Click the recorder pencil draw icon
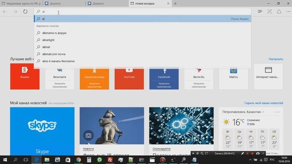This screenshot has width=292, height=164. pyautogui.click(x=242, y=154)
